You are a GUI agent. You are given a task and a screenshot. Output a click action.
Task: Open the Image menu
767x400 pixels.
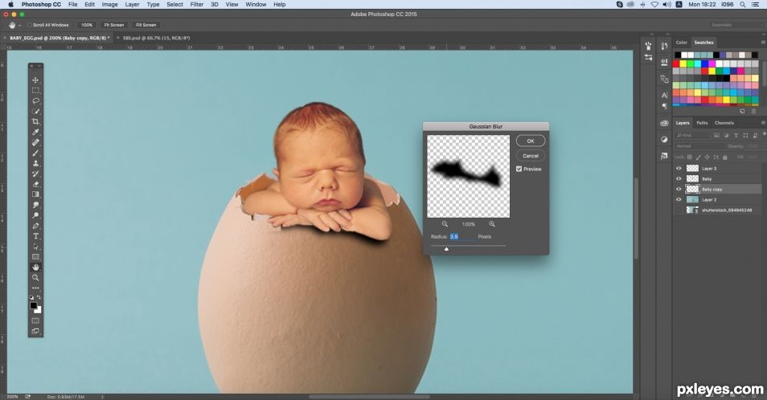coord(109,4)
